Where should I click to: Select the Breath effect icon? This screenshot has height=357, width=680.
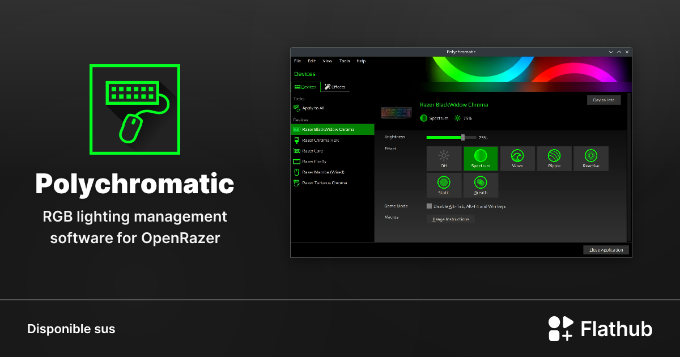tap(481, 185)
